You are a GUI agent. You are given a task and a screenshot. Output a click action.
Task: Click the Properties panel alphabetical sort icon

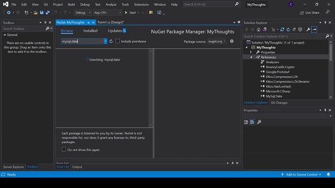tap(252, 122)
